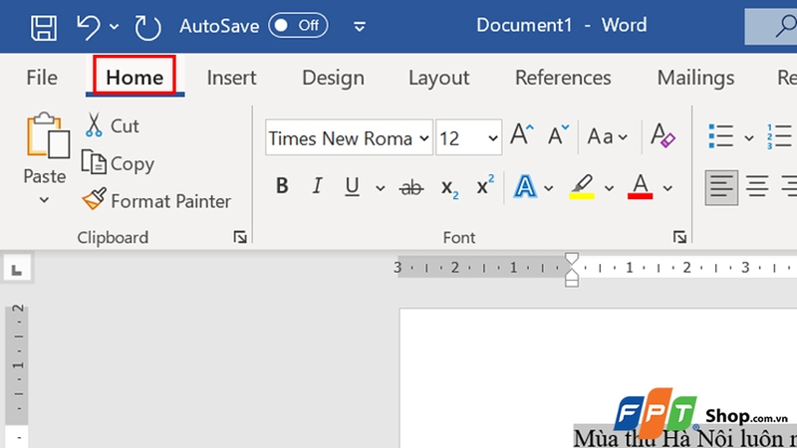This screenshot has width=797, height=448.
Task: Toggle Bold formatting
Action: pyautogui.click(x=282, y=186)
